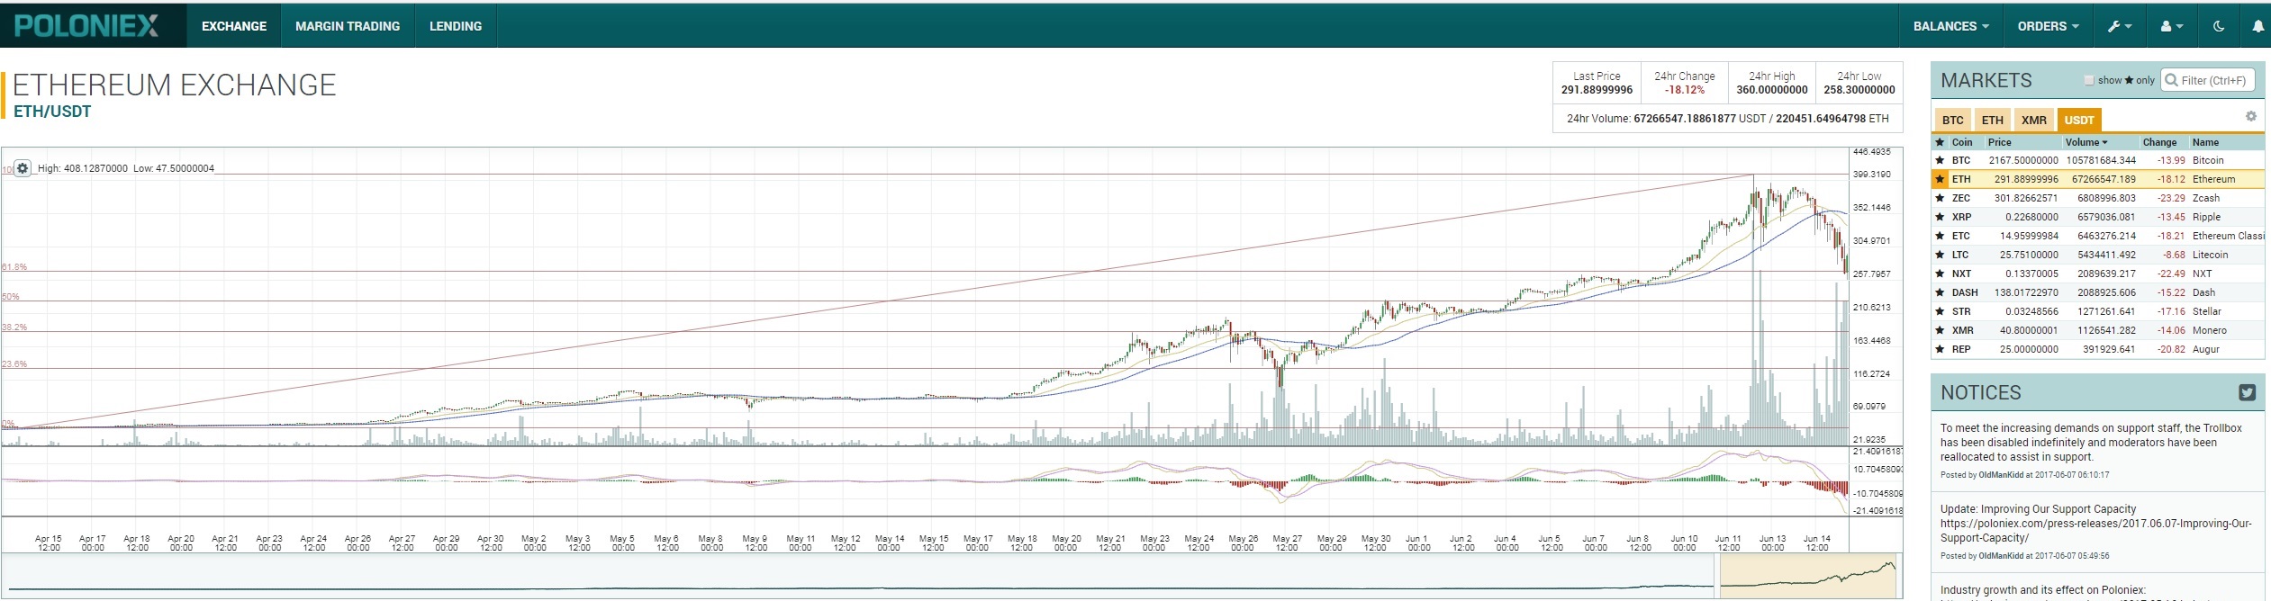The height and width of the screenshot is (601, 2271).
Task: Click the 50% Fibonacci level label
Action: 11,297
